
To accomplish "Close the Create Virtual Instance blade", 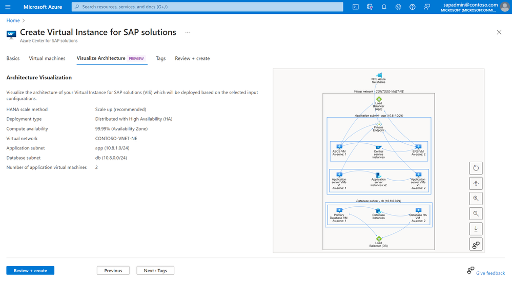I will tap(499, 32).
